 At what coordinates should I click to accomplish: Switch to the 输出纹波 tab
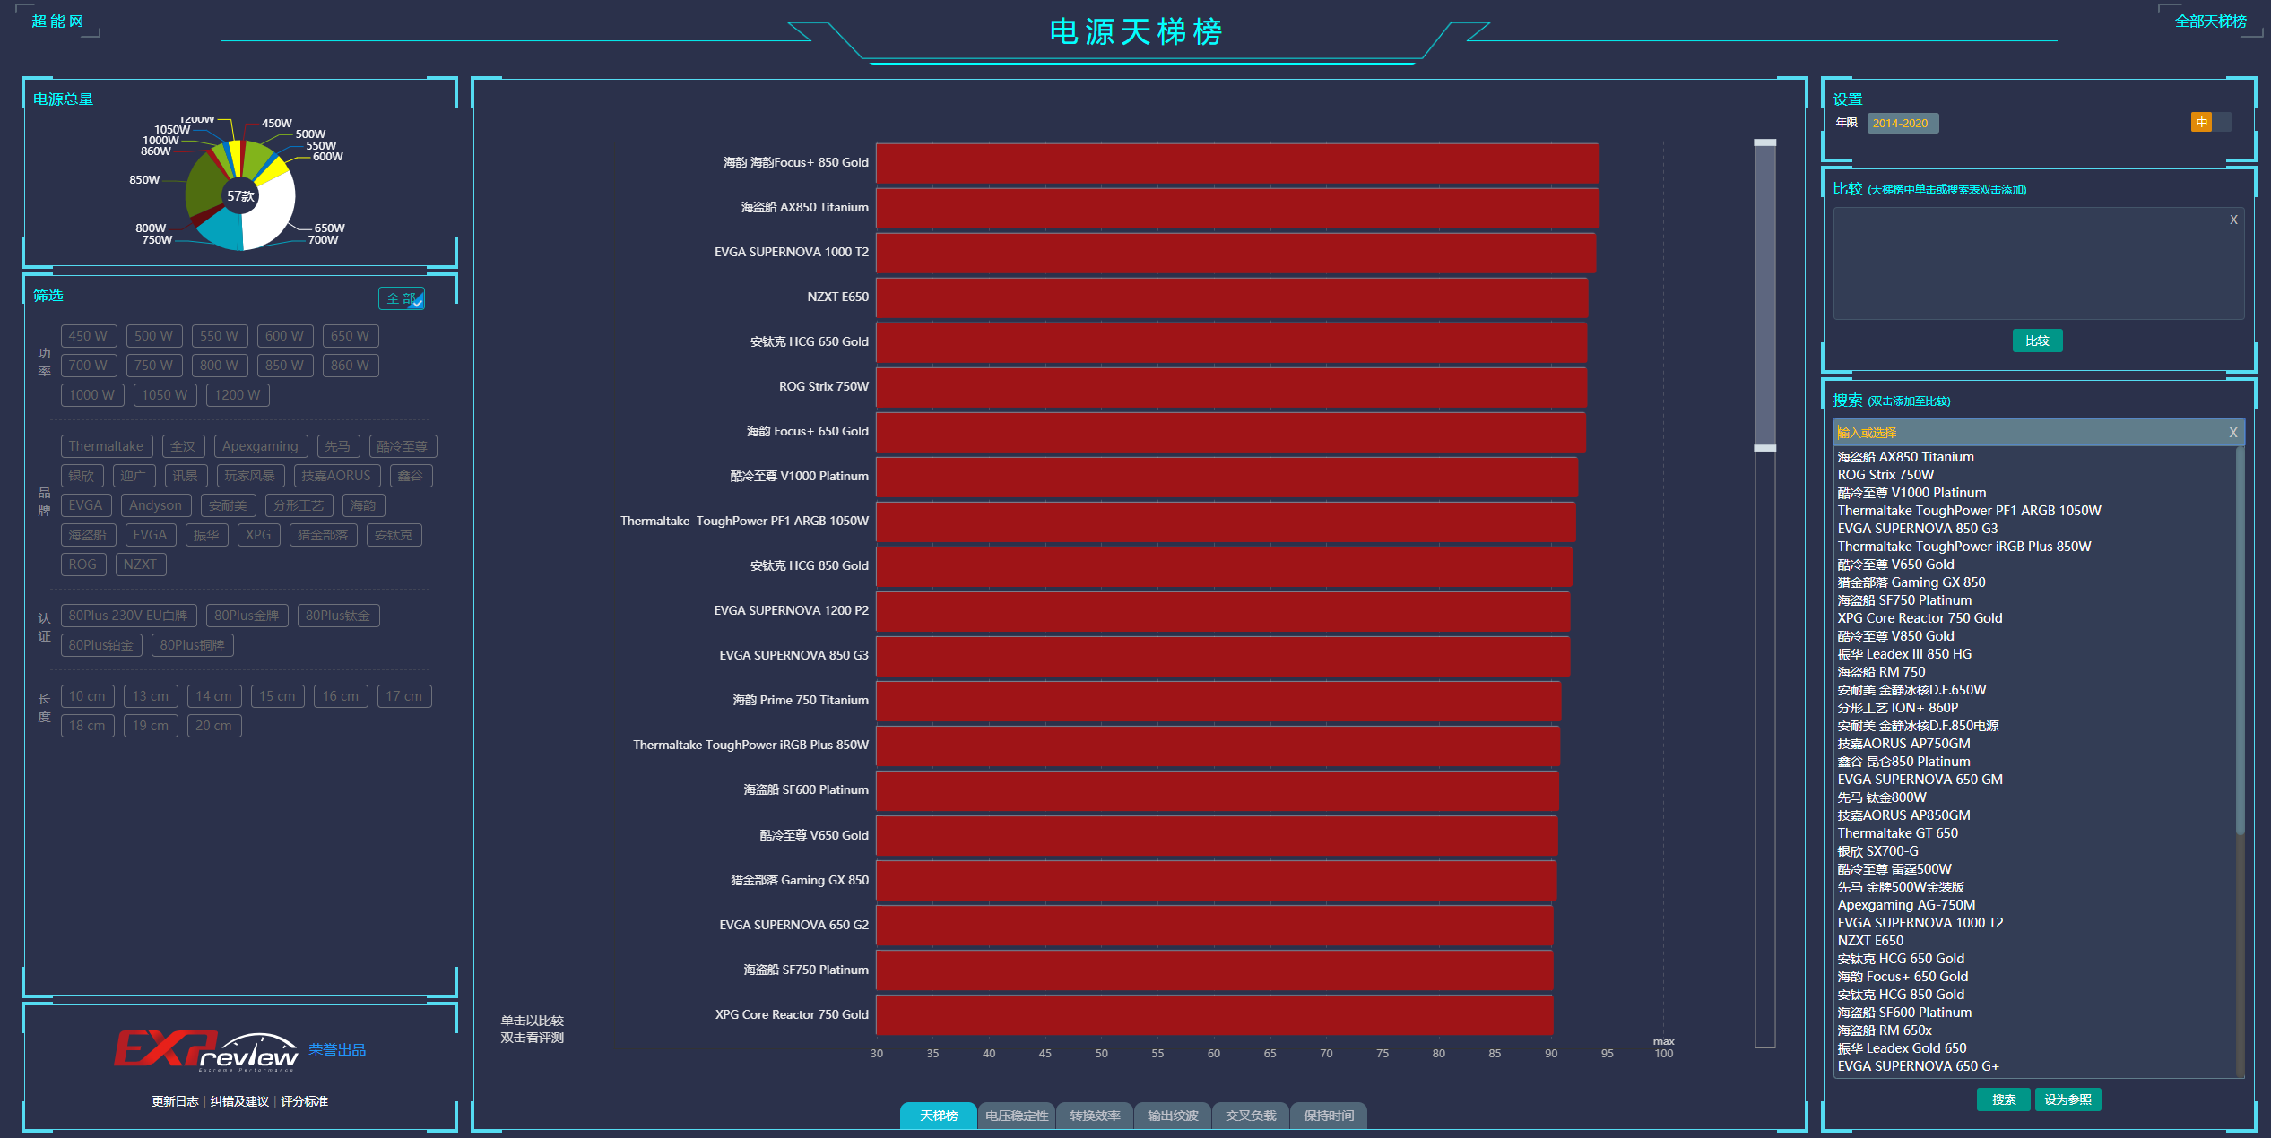click(1172, 1116)
